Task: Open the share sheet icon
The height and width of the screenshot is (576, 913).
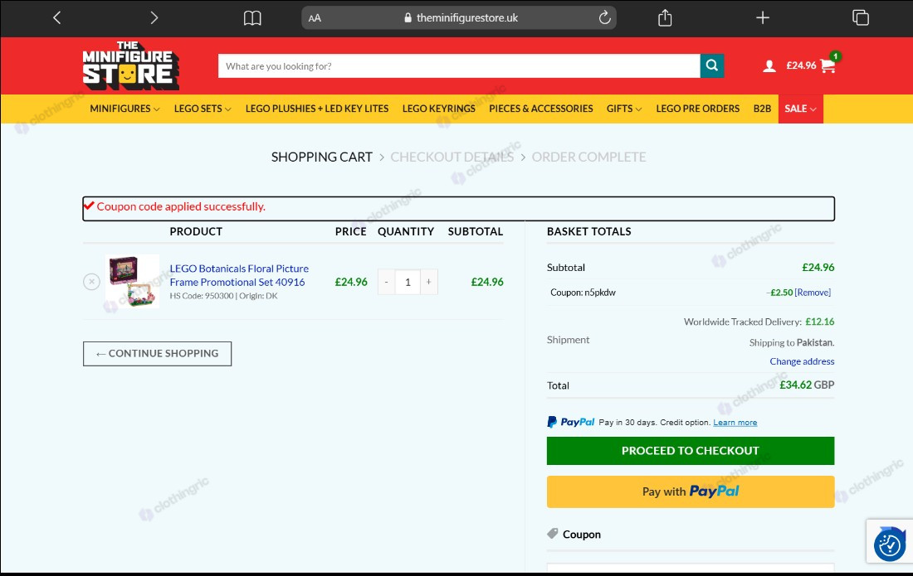Action: point(664,17)
